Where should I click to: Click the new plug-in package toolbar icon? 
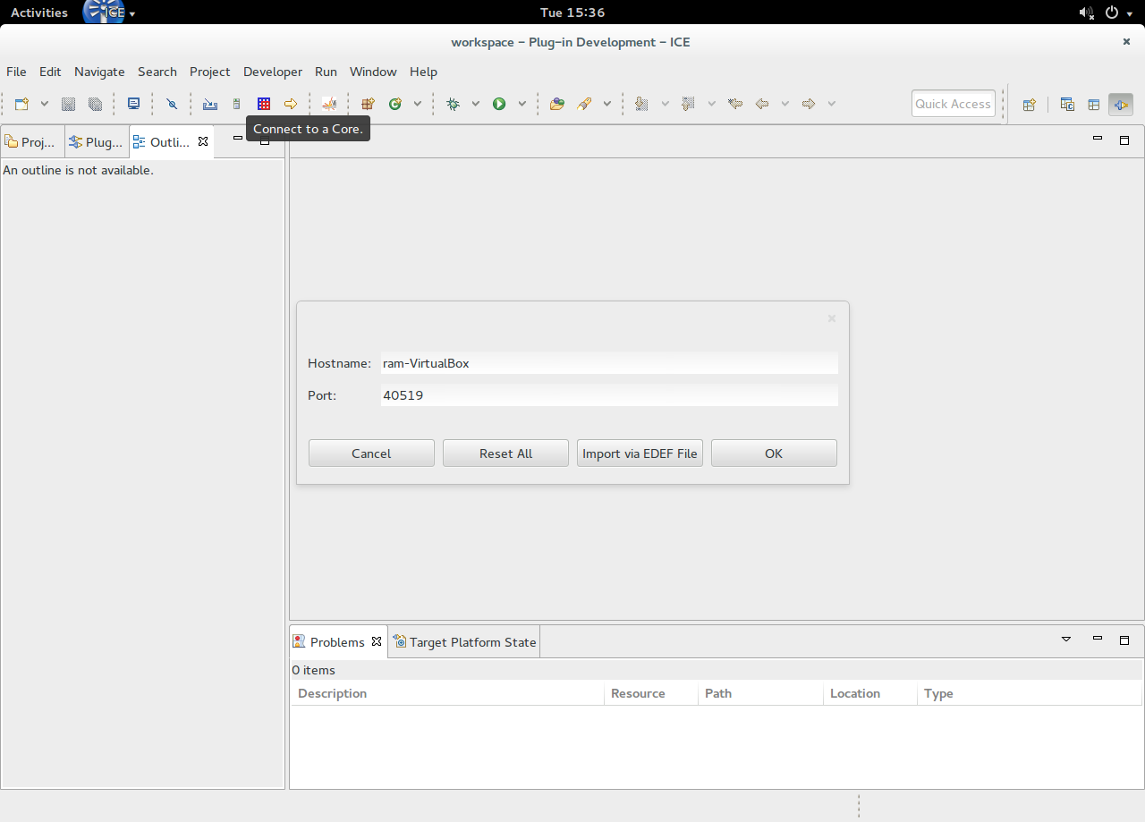[368, 104]
